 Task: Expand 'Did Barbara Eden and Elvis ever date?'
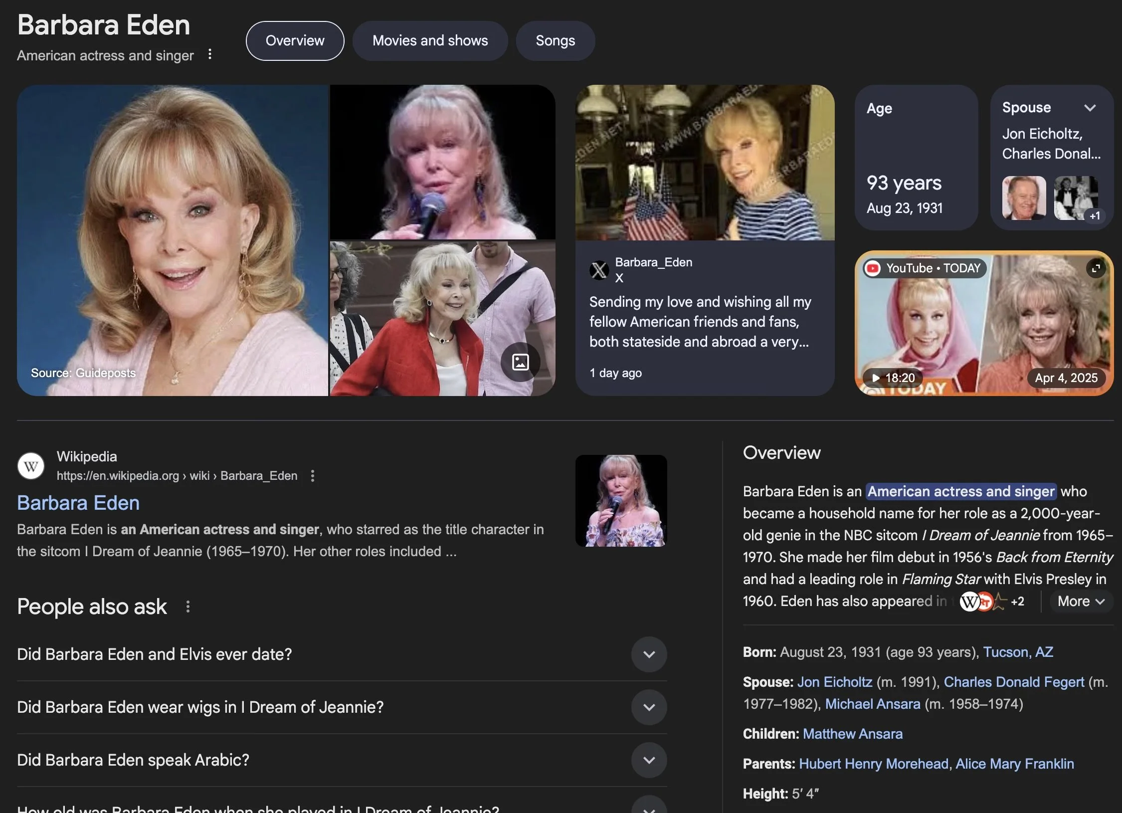[649, 654]
